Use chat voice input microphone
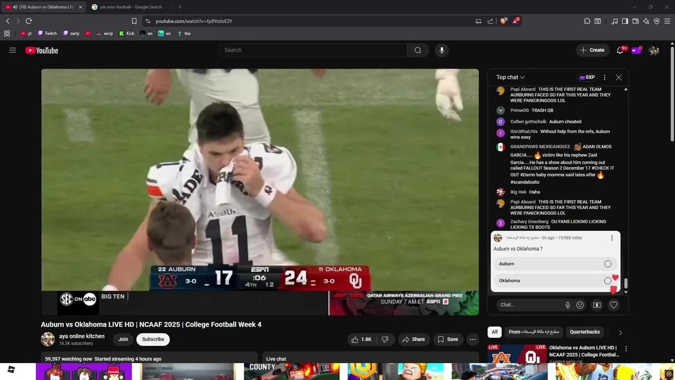The height and width of the screenshot is (380, 675). click(567, 305)
